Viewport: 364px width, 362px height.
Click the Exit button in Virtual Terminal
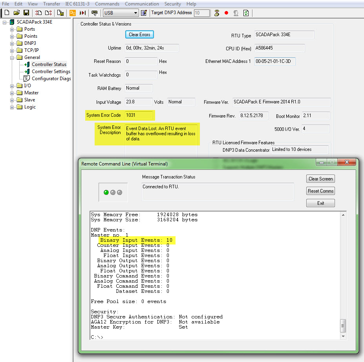pyautogui.click(x=320, y=203)
